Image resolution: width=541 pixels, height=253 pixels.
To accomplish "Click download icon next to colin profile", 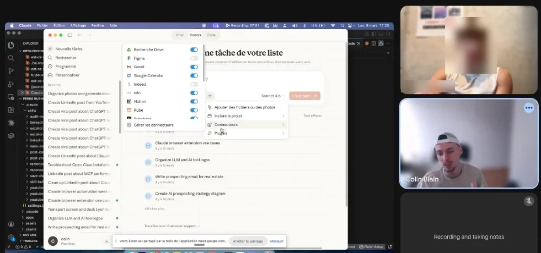I will [x=106, y=241].
